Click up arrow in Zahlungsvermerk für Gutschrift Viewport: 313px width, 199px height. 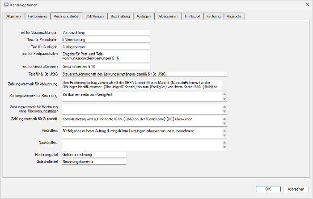tap(224, 119)
